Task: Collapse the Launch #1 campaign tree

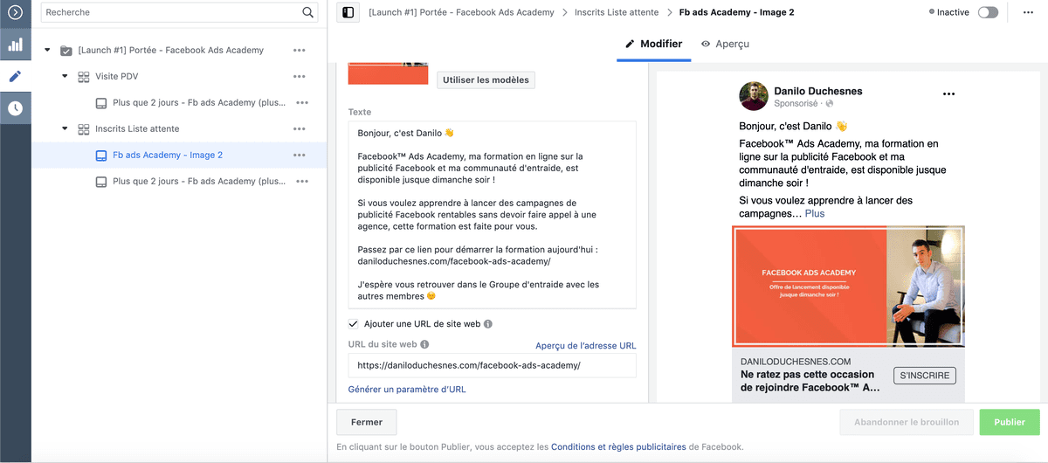Action: pos(48,51)
